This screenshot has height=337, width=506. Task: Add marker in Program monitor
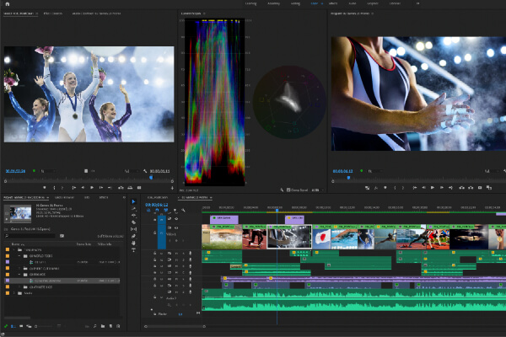385,187
